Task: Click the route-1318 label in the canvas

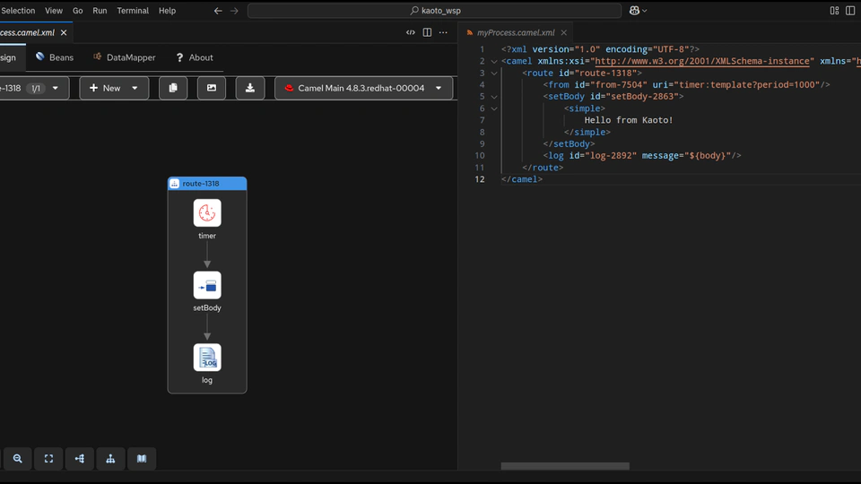Action: [200, 184]
